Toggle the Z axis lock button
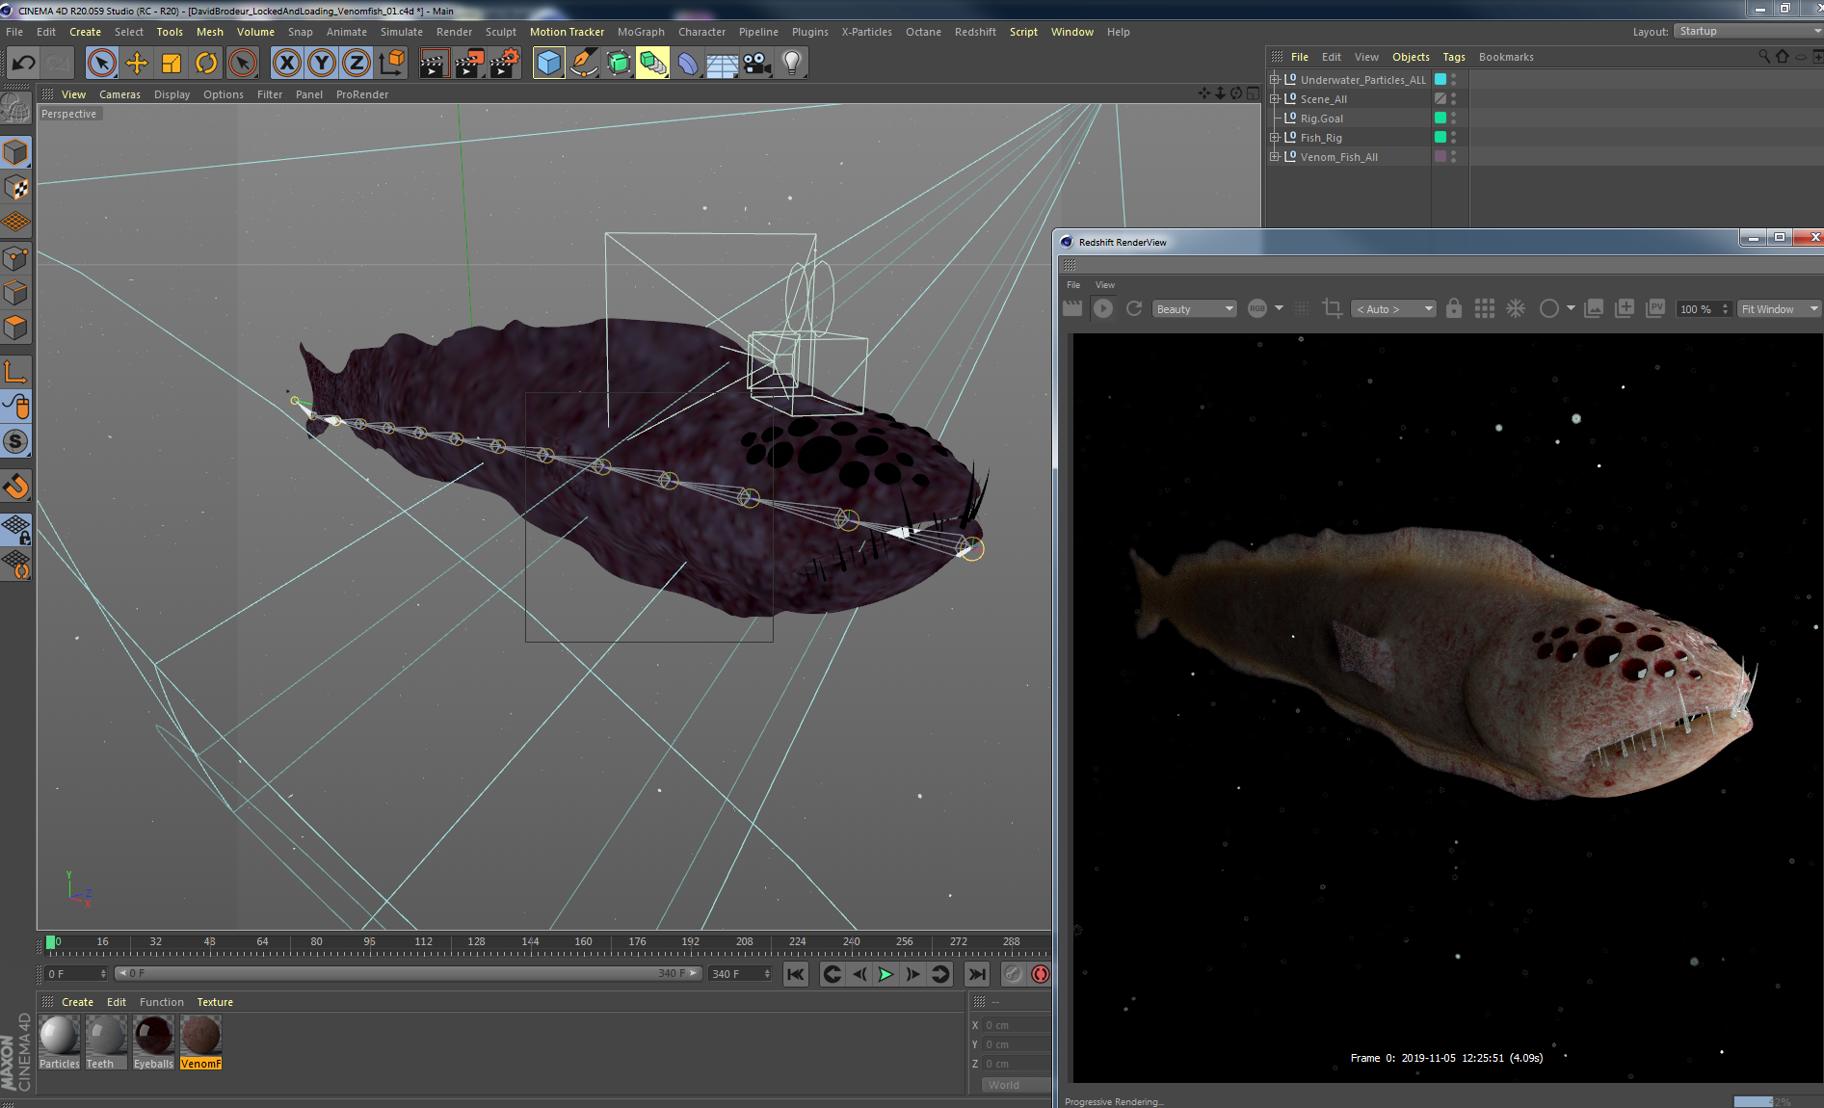Screen dimensions: 1824x1108 356,63
